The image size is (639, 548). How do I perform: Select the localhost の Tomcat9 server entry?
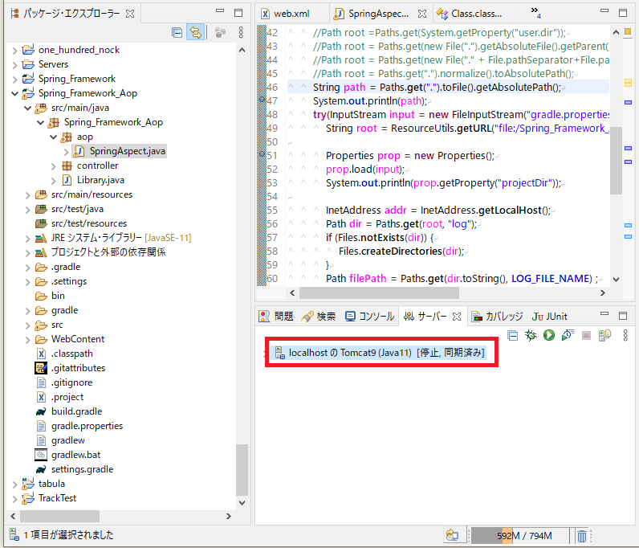point(380,353)
